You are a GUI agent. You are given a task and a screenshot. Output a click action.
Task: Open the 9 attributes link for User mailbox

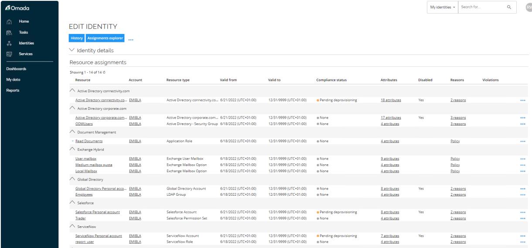point(390,159)
